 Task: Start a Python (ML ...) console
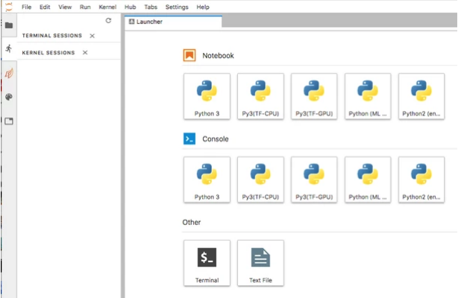368,180
